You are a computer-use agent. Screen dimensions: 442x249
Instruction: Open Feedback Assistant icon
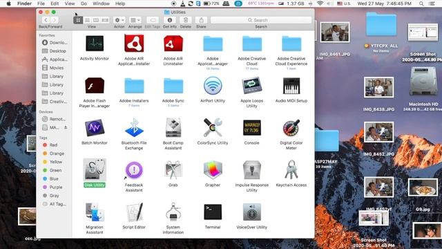(x=134, y=169)
